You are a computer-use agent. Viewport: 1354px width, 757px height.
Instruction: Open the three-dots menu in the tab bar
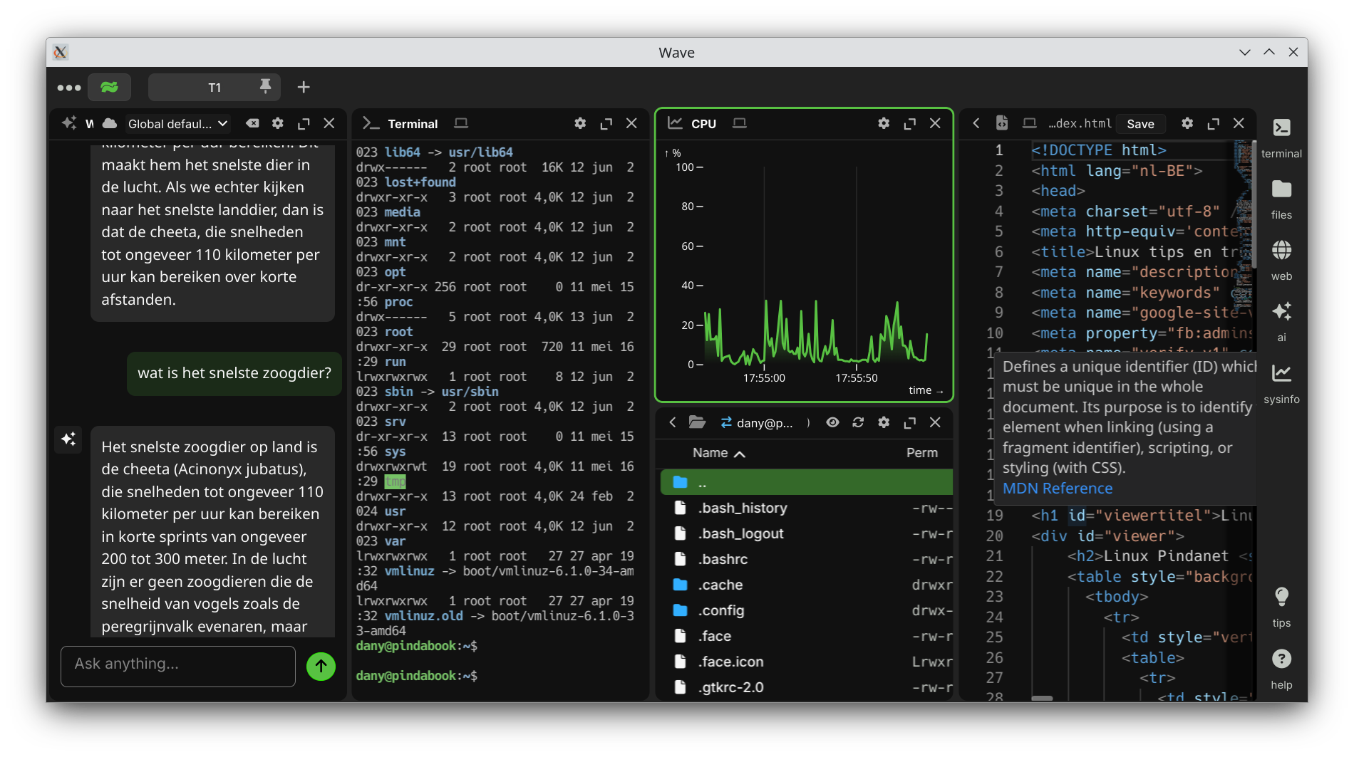[x=69, y=88]
